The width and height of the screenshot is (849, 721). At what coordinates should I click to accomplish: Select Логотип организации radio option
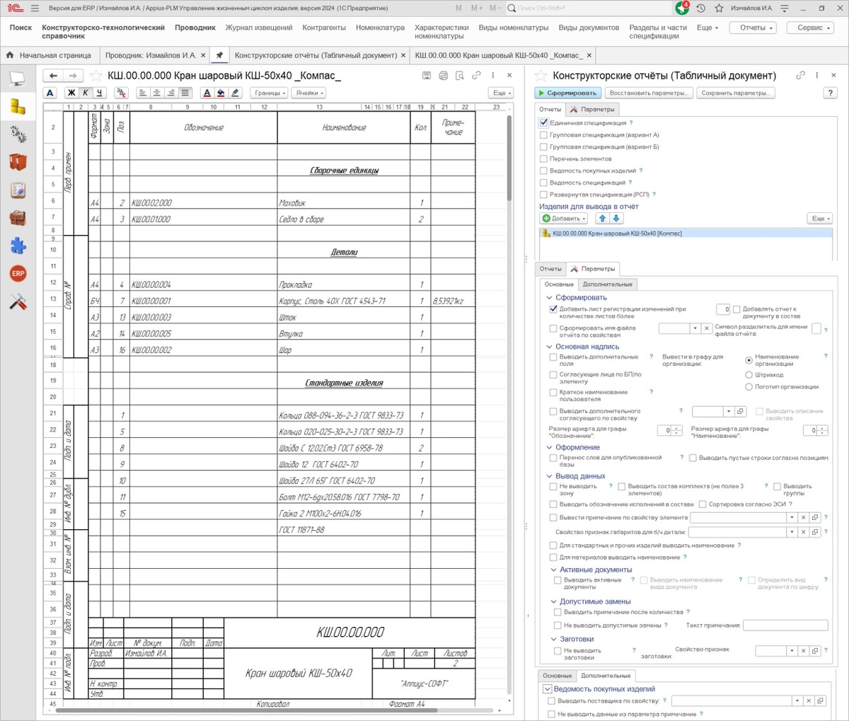[x=749, y=387]
